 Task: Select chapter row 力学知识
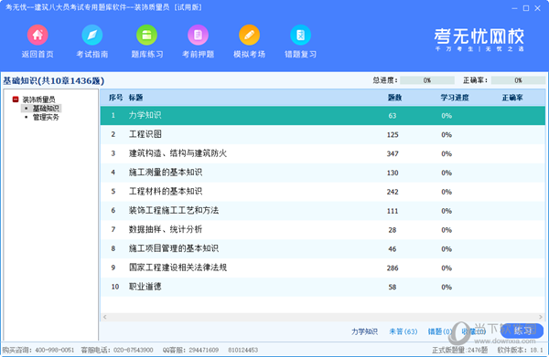tap(322, 116)
